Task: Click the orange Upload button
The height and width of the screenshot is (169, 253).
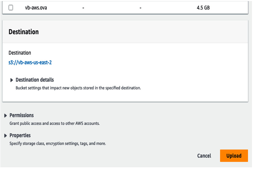Action: pyautogui.click(x=234, y=156)
